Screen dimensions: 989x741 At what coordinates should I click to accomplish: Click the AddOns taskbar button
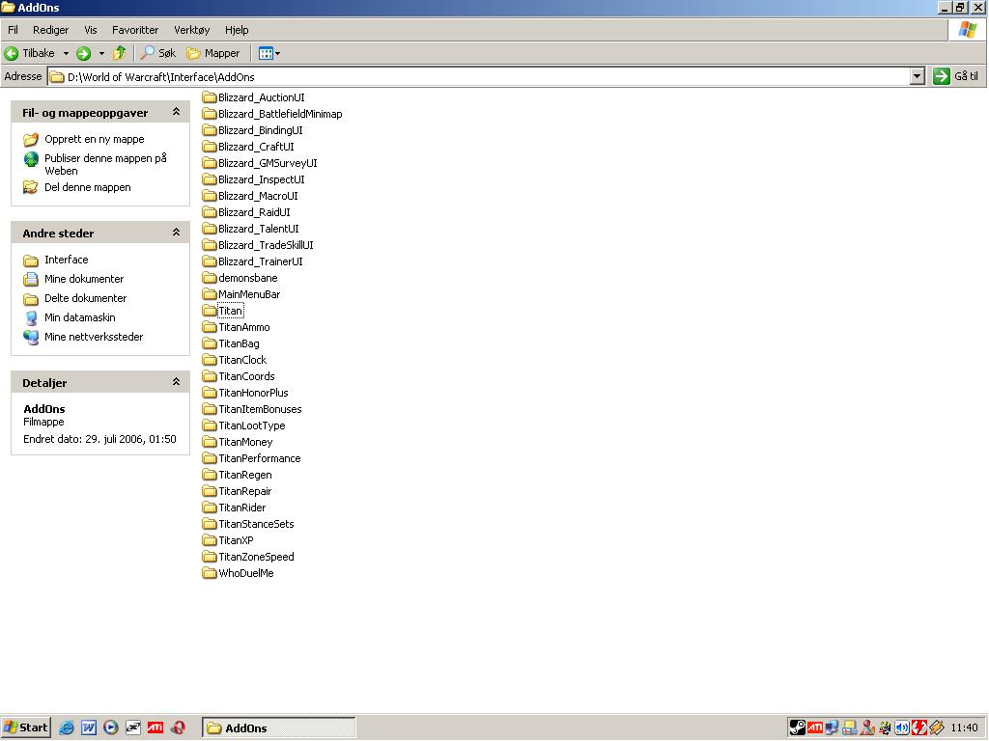(x=279, y=727)
